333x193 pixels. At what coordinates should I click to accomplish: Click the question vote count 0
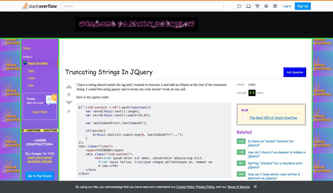[x=69, y=95]
